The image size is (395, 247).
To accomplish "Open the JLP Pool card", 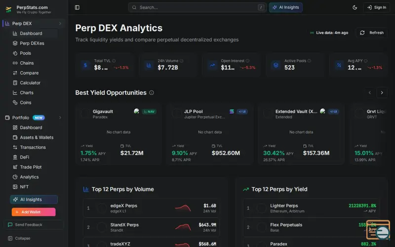I will [x=210, y=134].
